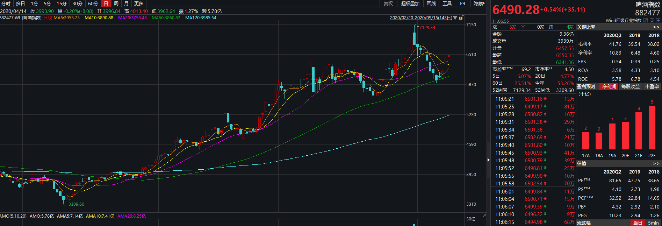662x226 pixels.
Task: Click the 21E forecast bar
Action: 639,131
